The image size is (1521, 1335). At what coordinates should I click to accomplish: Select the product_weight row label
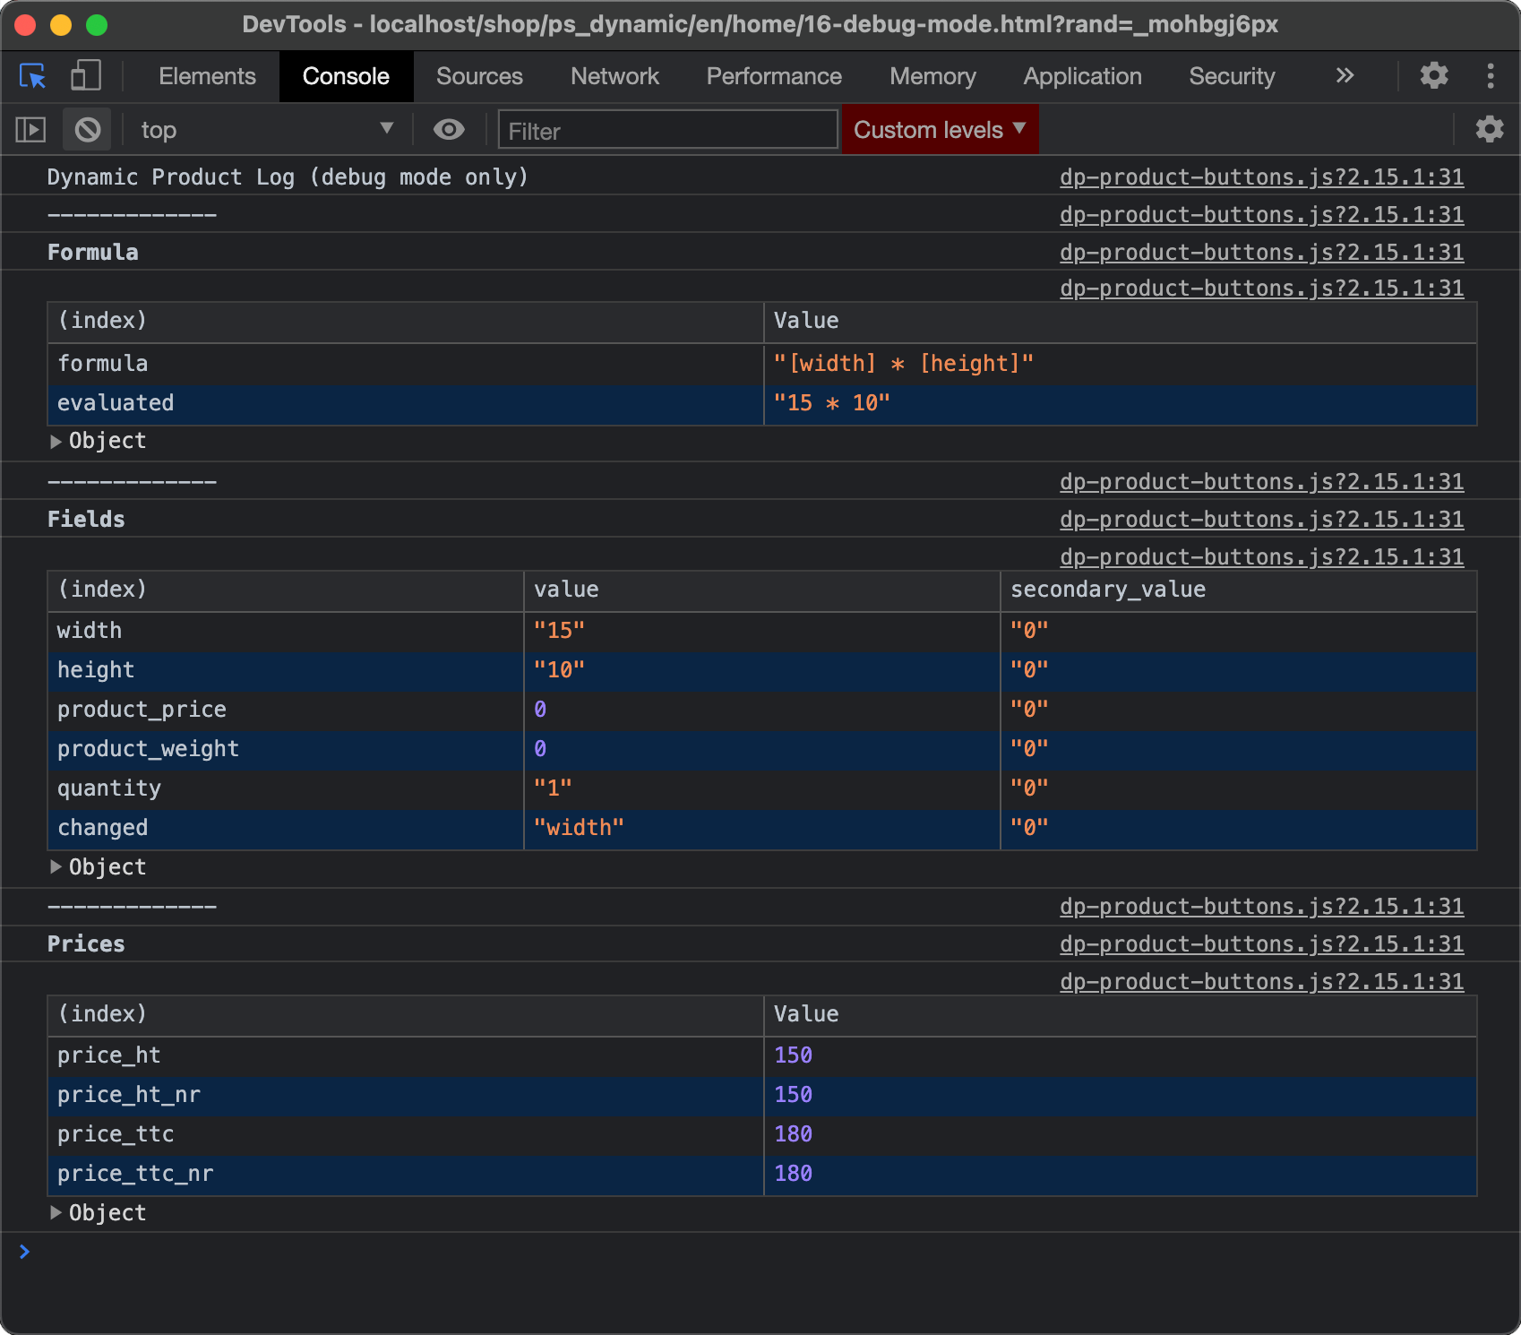pyautogui.click(x=148, y=749)
